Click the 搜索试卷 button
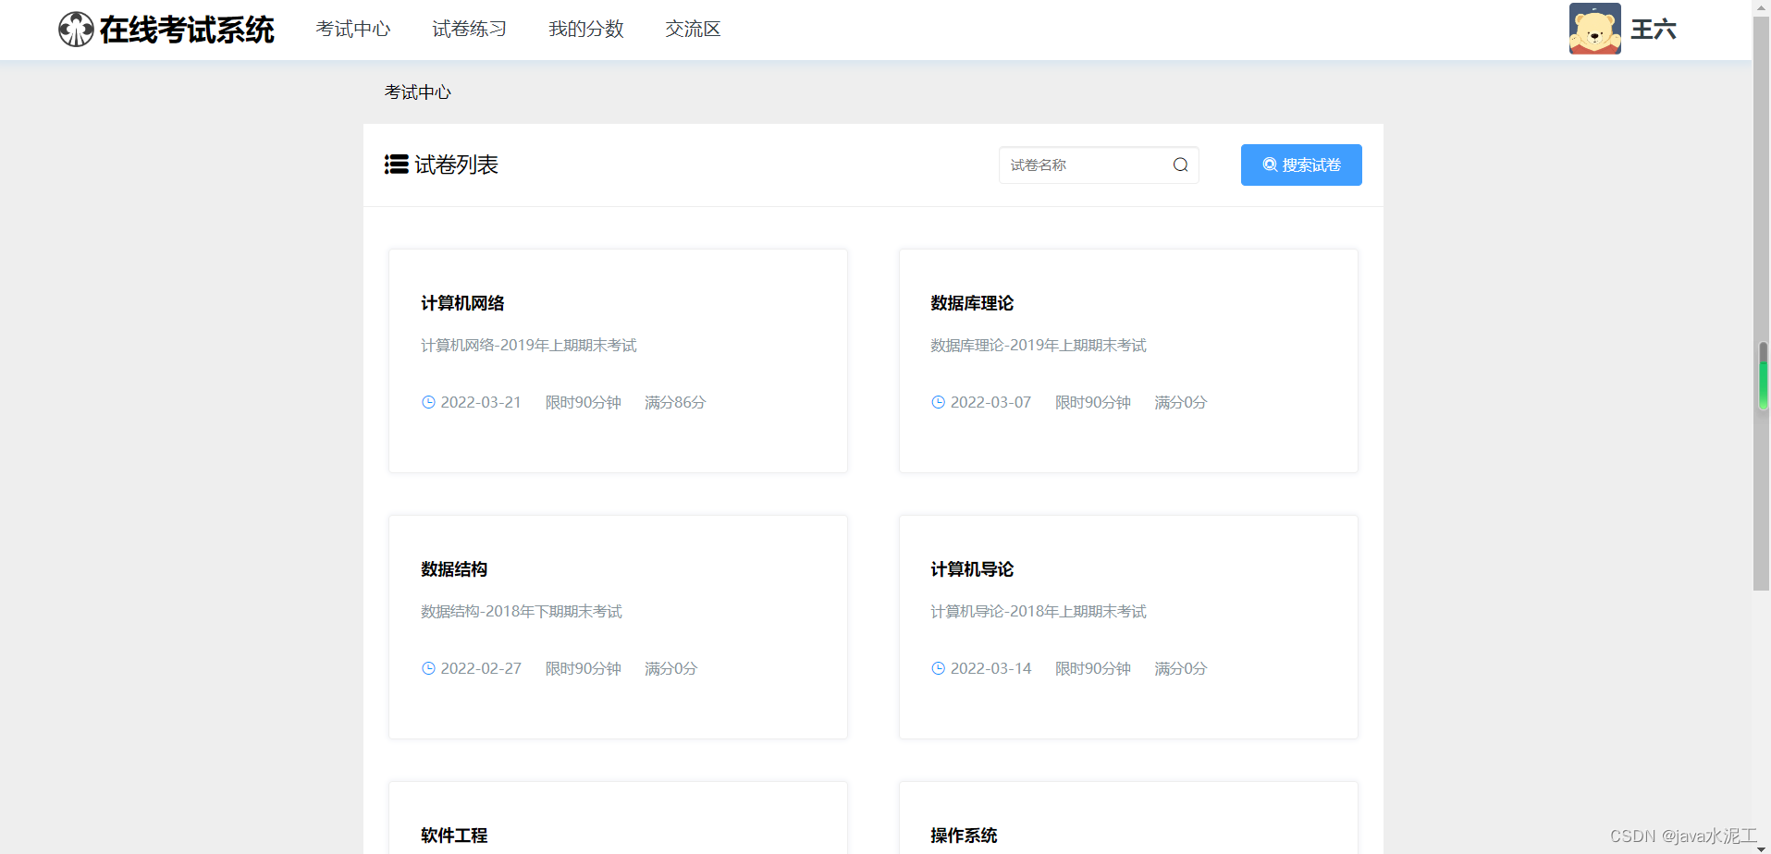 [x=1301, y=165]
